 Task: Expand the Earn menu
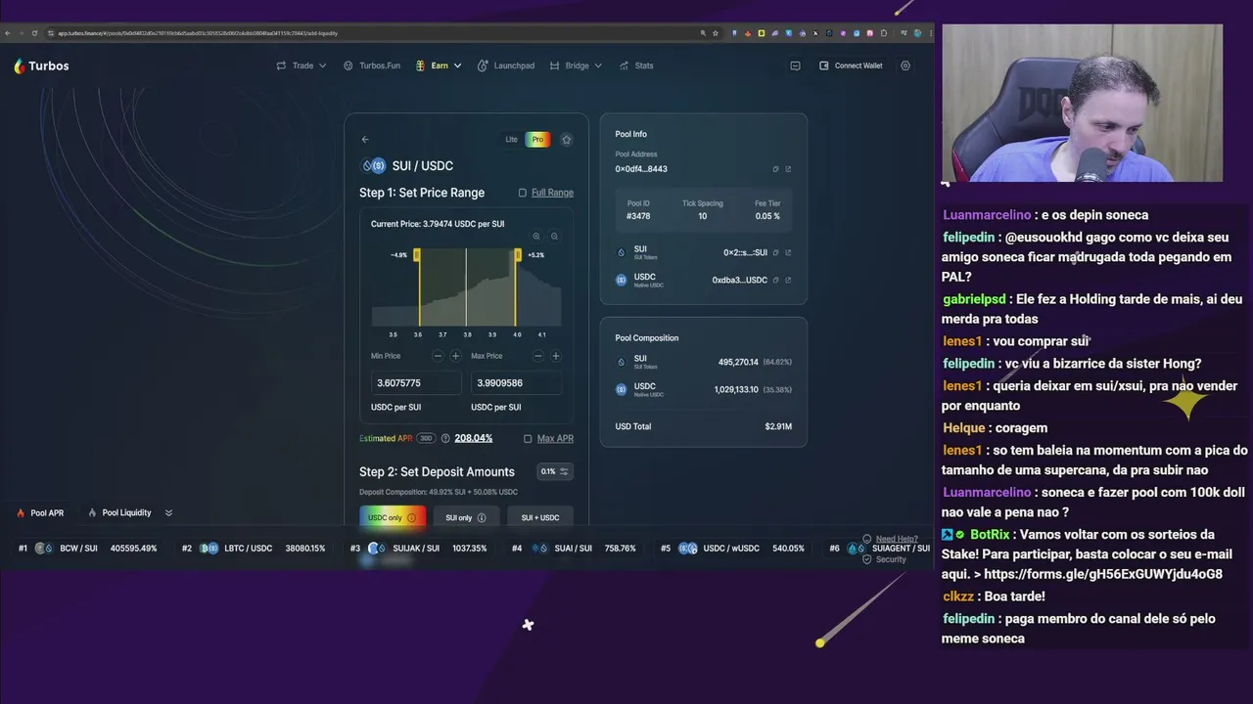coord(439,66)
